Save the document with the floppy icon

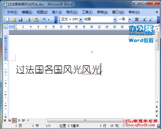pyautogui.click(x=20, y=20)
